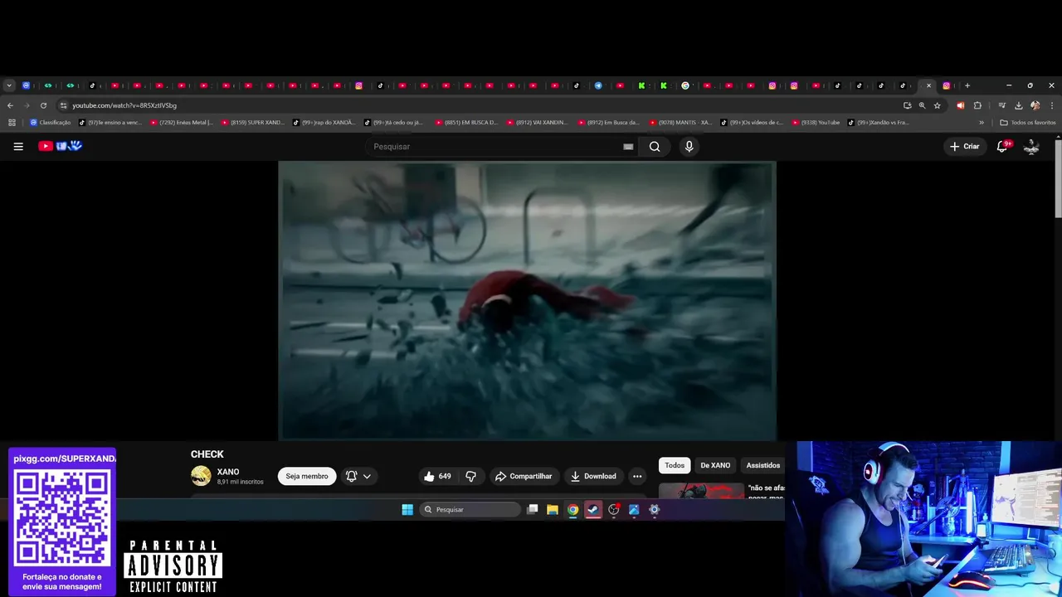Open Chrome media controls icon
The height and width of the screenshot is (597, 1062).
tap(1001, 105)
